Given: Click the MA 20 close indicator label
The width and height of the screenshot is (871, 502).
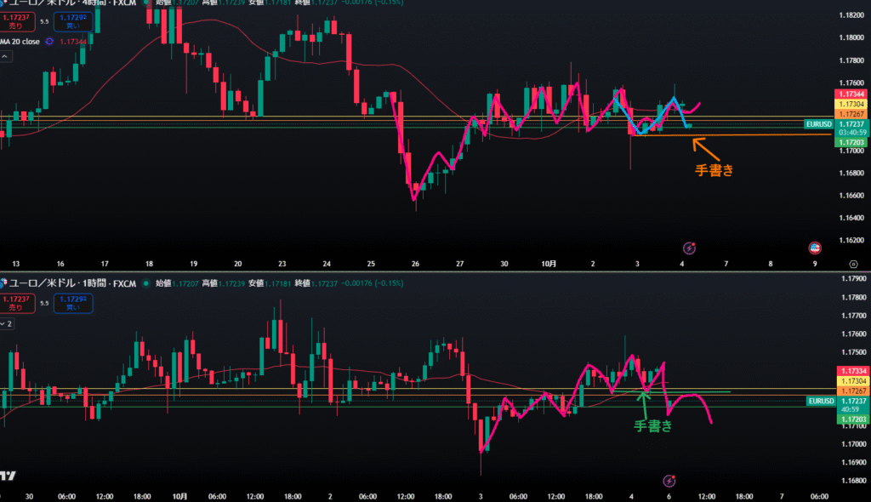Looking at the screenshot, I should coord(20,41).
